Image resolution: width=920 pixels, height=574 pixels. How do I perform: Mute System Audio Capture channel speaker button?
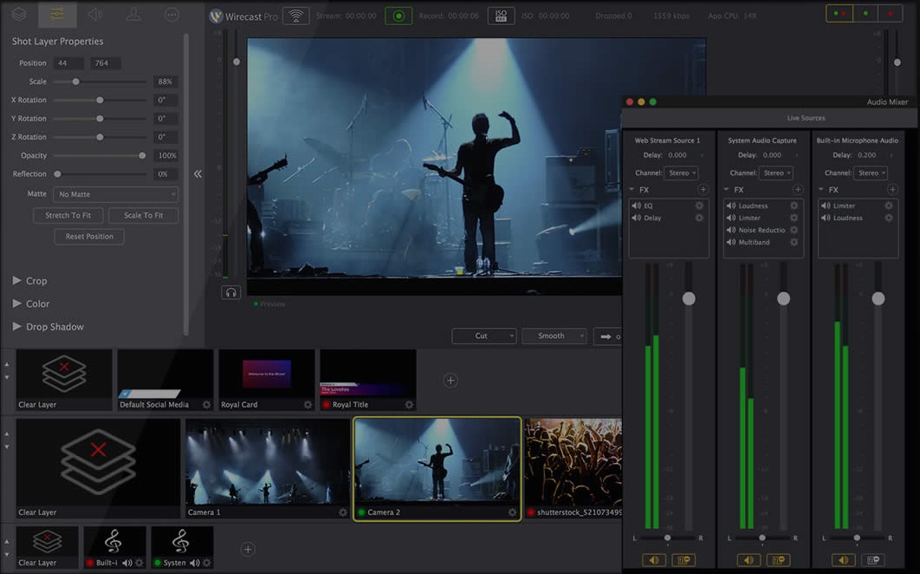[x=748, y=560]
